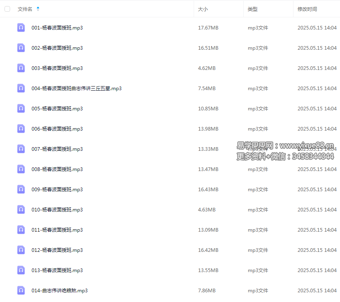Click the 类型 column header
This screenshot has width=340, height=302.
click(253, 9)
